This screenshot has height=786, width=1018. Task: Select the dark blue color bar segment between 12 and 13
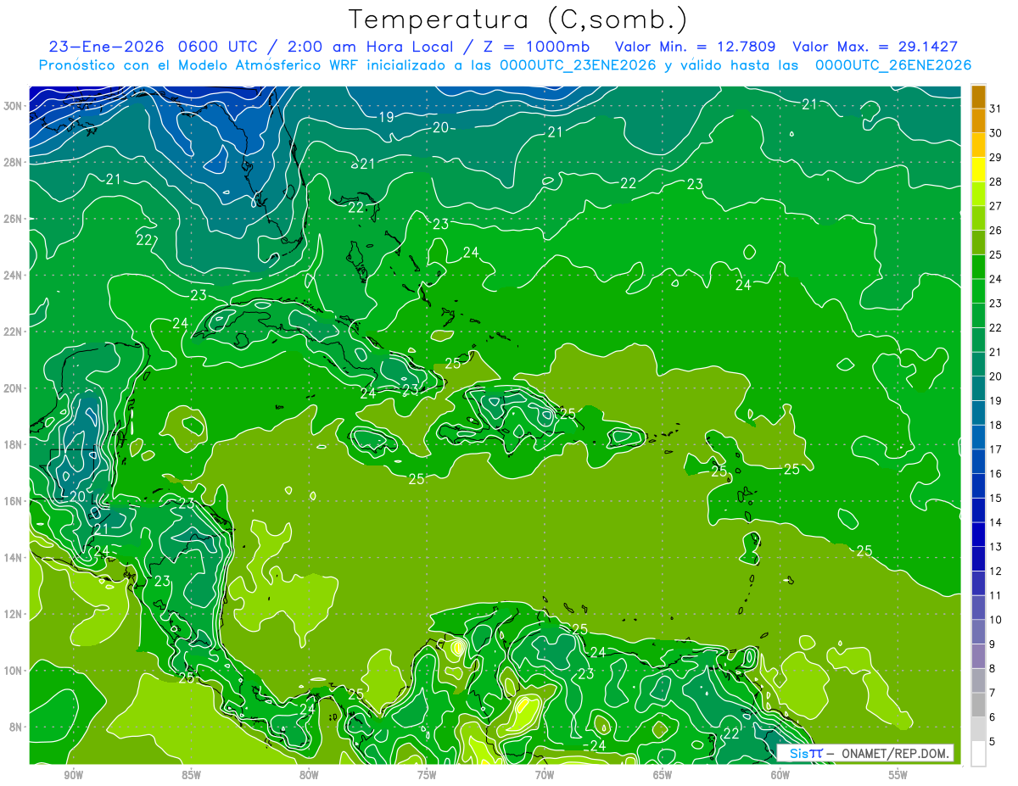pos(978,560)
